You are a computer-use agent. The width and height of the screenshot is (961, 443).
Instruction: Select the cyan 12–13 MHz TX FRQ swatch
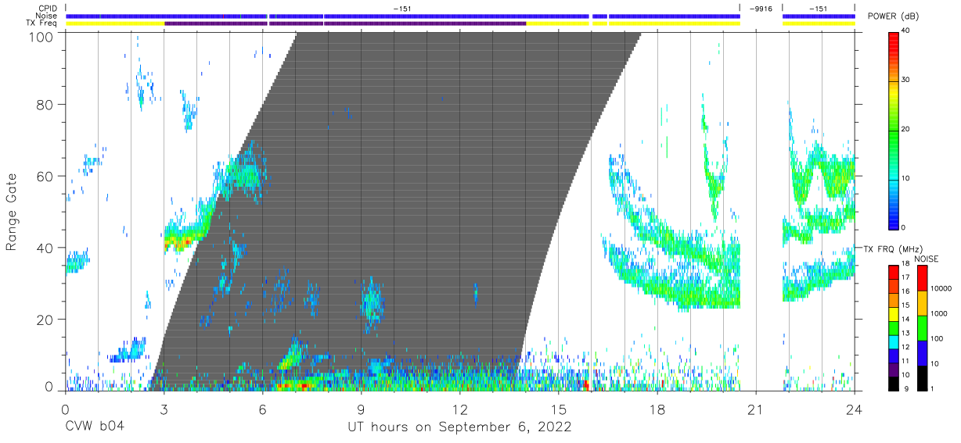893,341
